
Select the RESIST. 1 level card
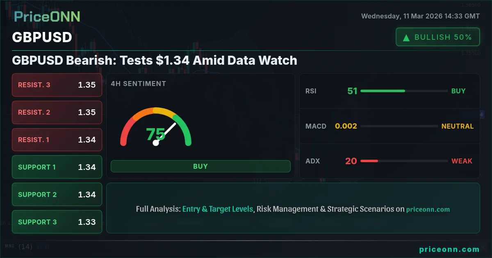[x=57, y=140]
